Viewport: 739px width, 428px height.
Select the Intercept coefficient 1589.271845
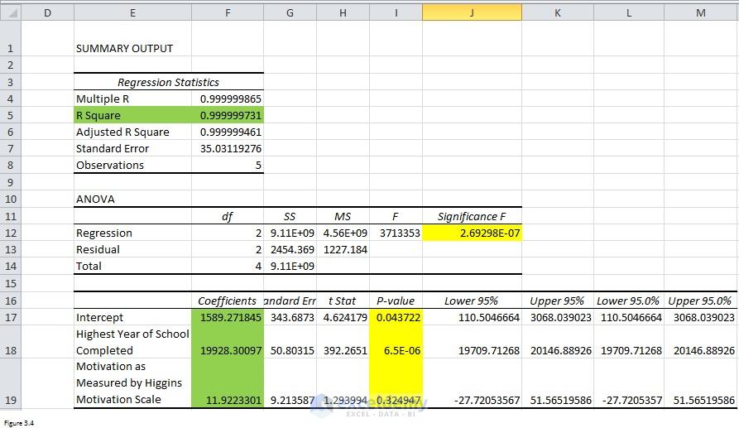pyautogui.click(x=228, y=317)
